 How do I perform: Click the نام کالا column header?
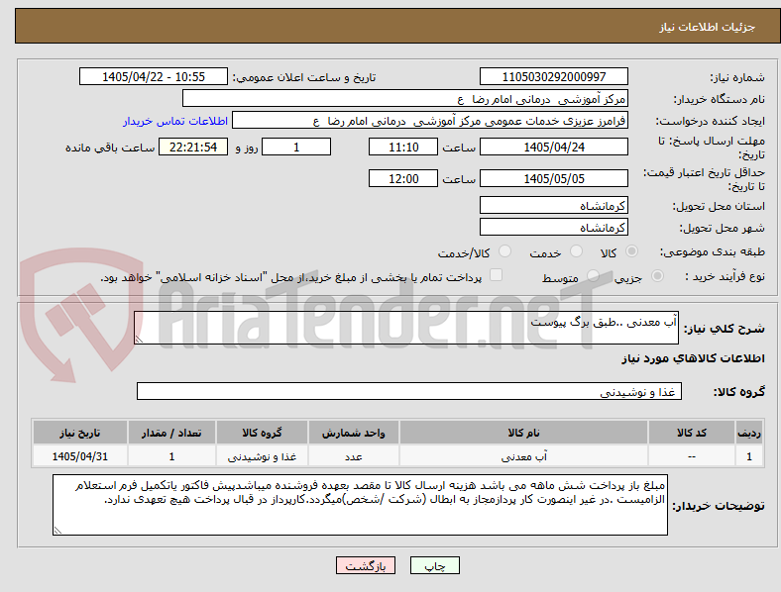tap(523, 433)
